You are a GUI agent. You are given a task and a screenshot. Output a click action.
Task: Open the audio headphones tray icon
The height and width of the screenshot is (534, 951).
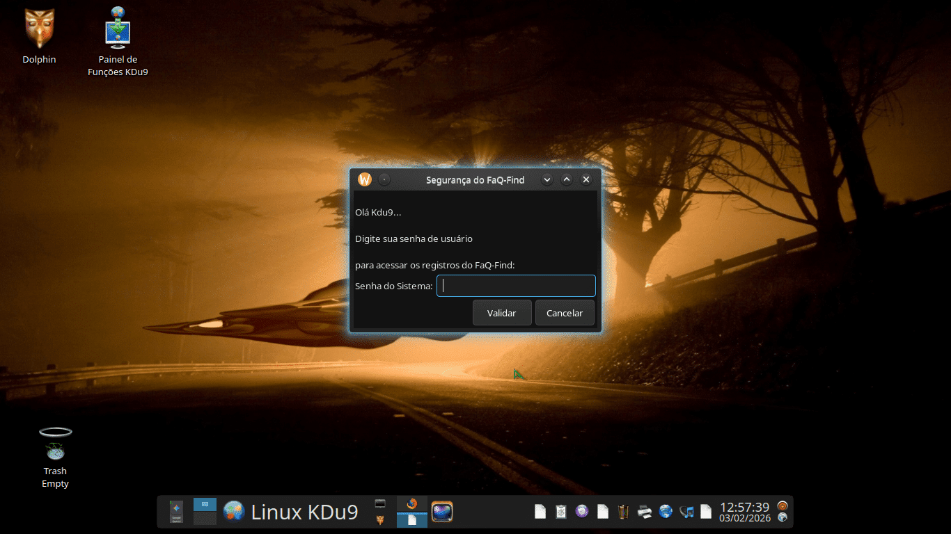coord(686,512)
